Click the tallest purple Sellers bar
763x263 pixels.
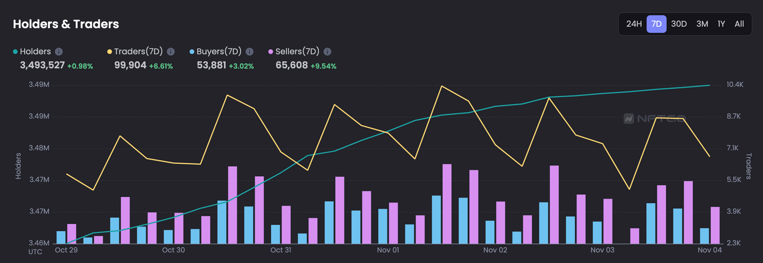point(447,203)
